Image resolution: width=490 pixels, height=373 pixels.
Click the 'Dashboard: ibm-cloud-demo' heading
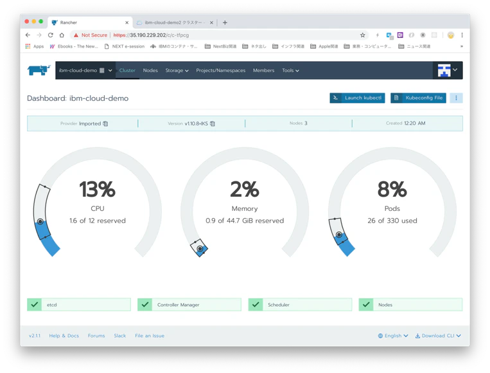(78, 98)
